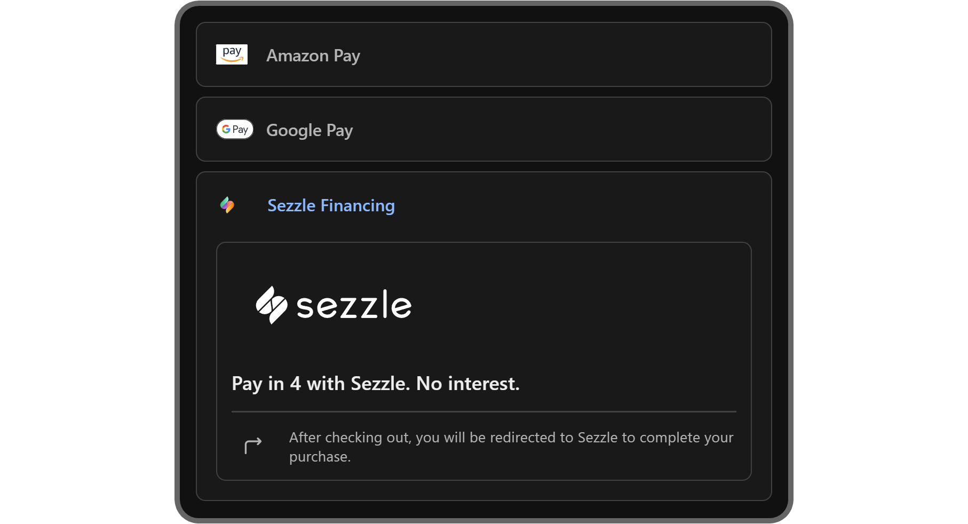This screenshot has width=968, height=524.
Task: Click the white Sezzle leaf logo mark
Action: click(x=272, y=305)
